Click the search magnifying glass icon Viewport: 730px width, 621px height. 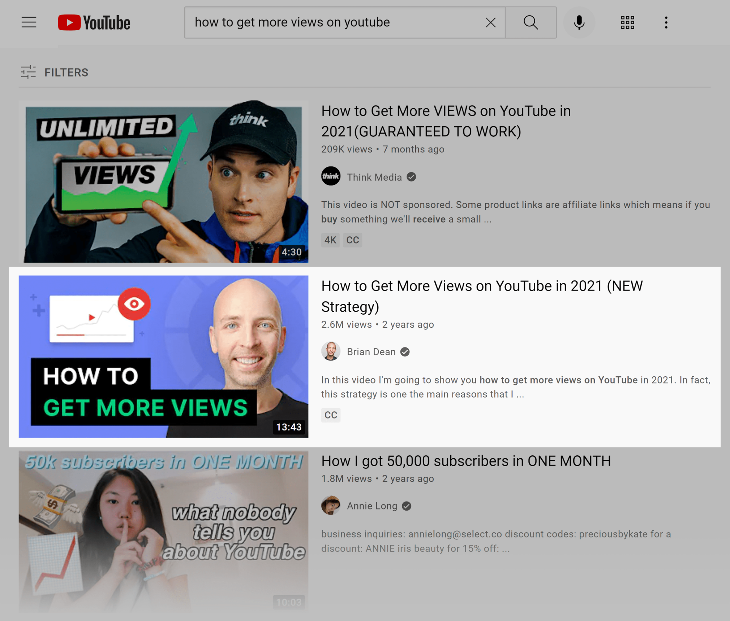(x=530, y=22)
